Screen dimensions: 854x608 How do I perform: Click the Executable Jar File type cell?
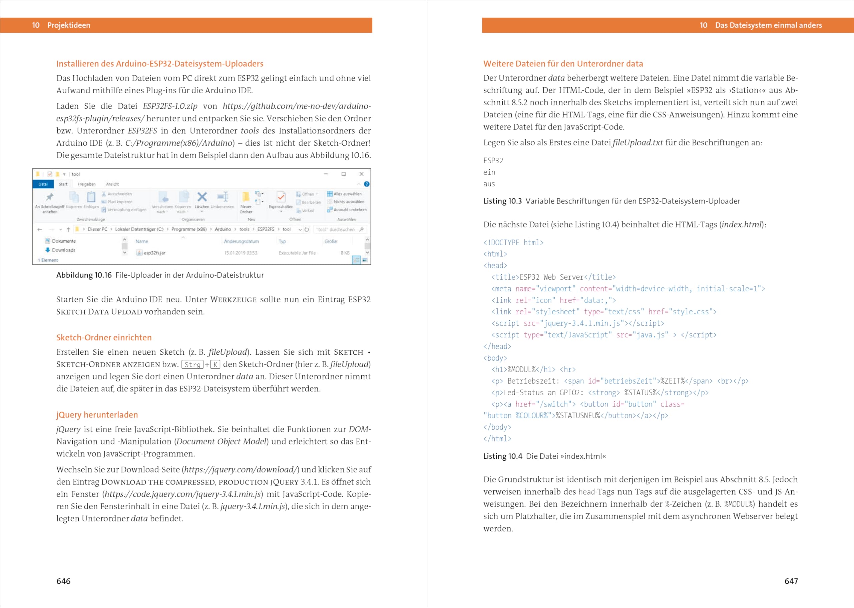coord(297,253)
